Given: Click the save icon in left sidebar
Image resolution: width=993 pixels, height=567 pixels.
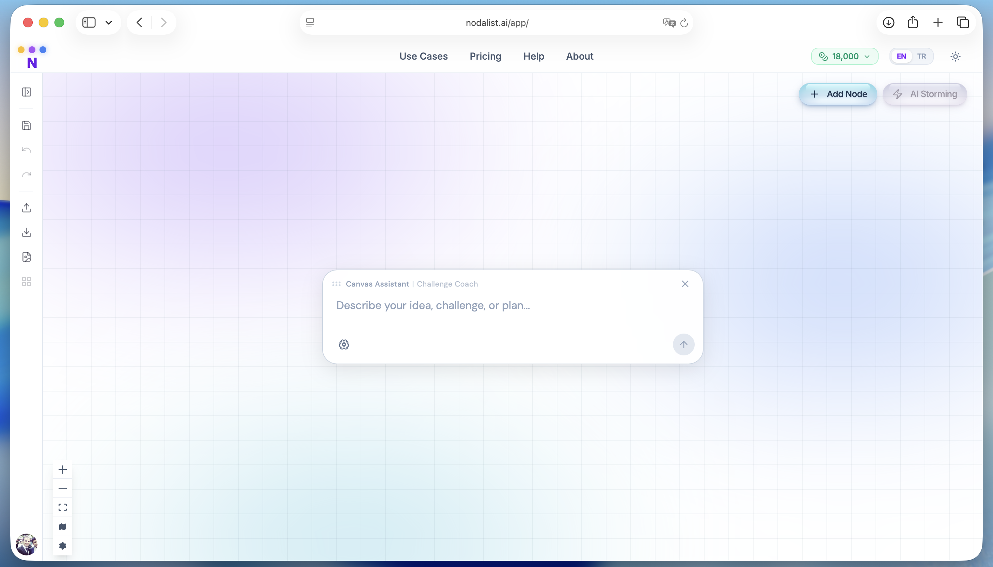Looking at the screenshot, I should (27, 125).
